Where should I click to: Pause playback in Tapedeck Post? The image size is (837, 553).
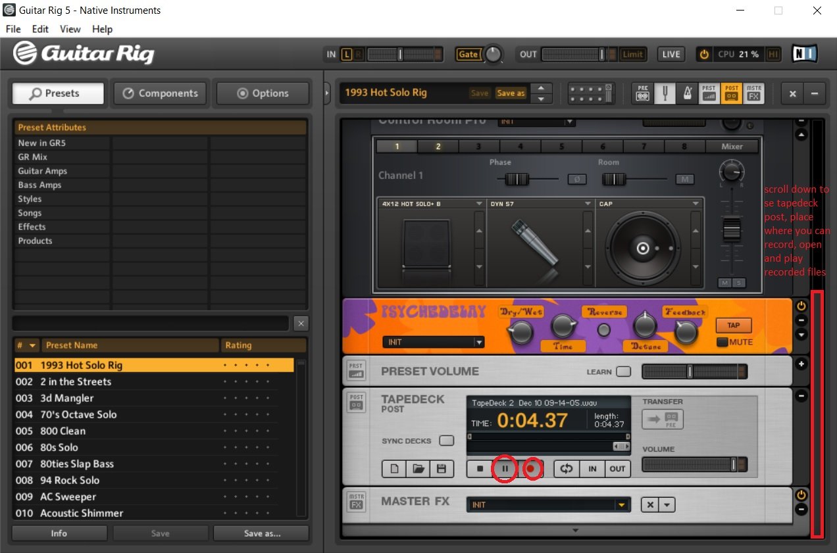(x=505, y=469)
